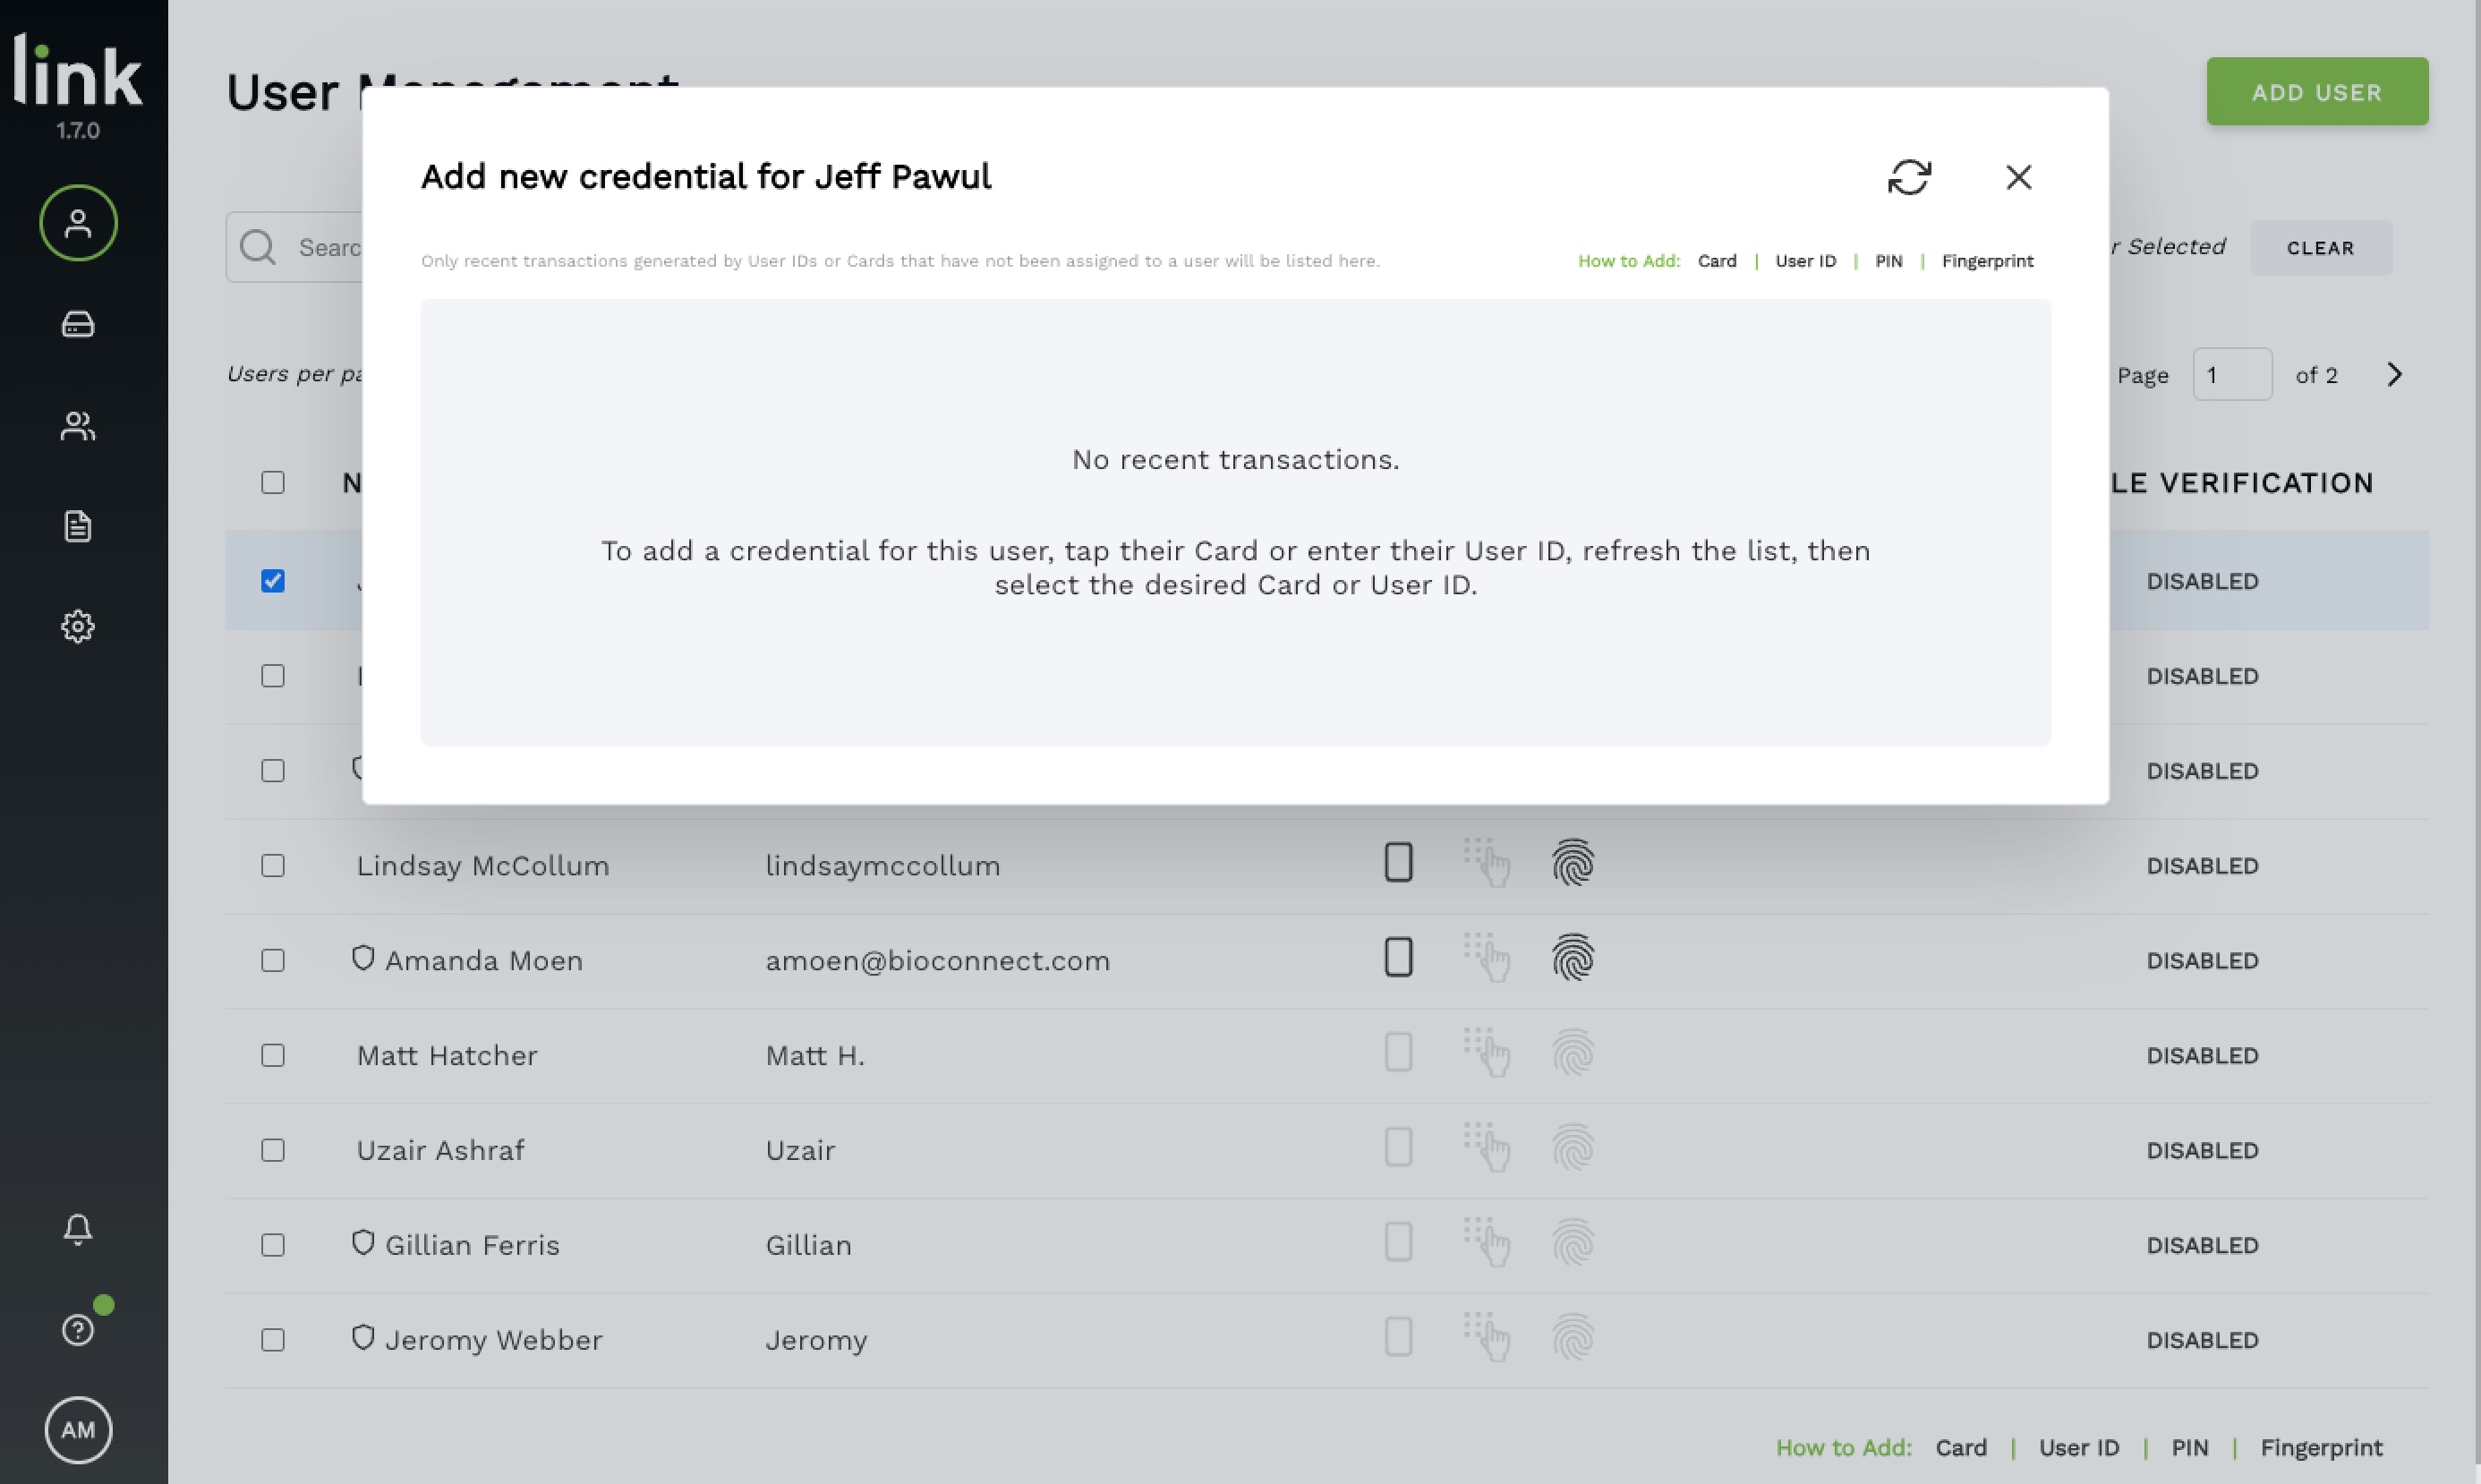Image resolution: width=2481 pixels, height=1484 pixels.
Task: Open the Devices icon in sidebar
Action: coord(78,324)
